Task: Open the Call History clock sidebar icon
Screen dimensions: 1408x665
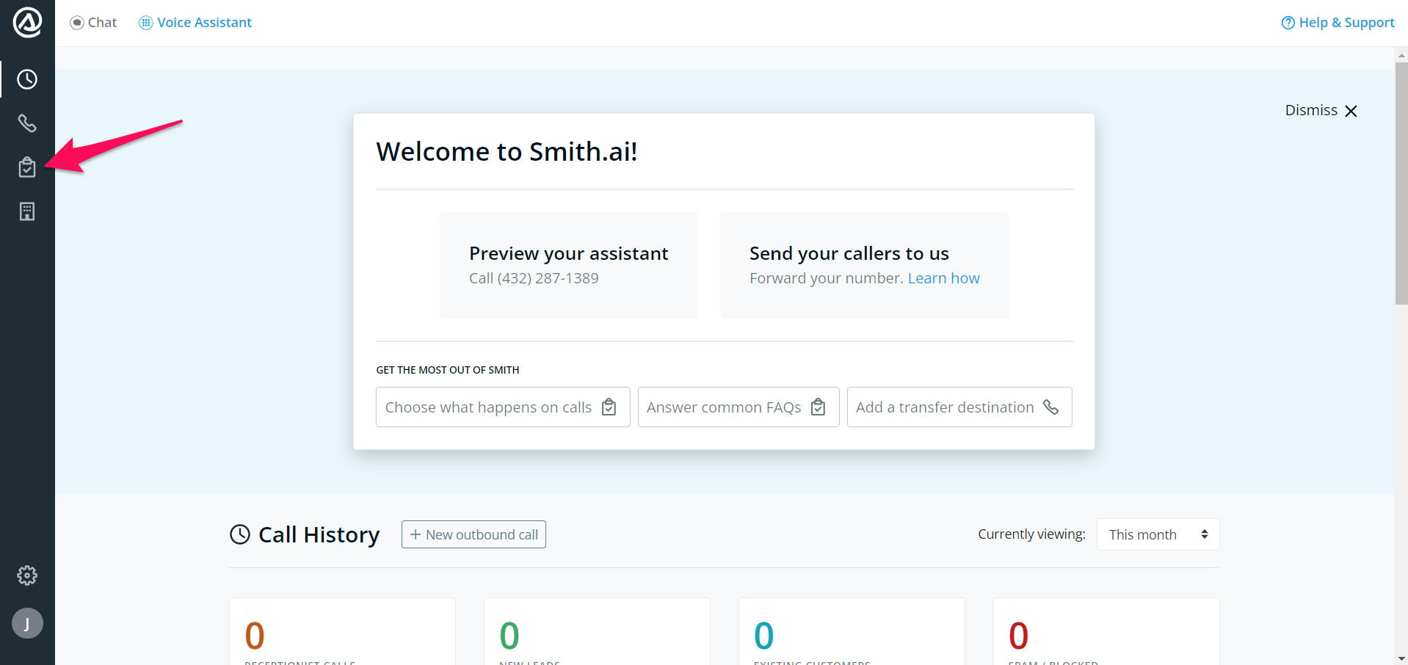Action: 27,79
